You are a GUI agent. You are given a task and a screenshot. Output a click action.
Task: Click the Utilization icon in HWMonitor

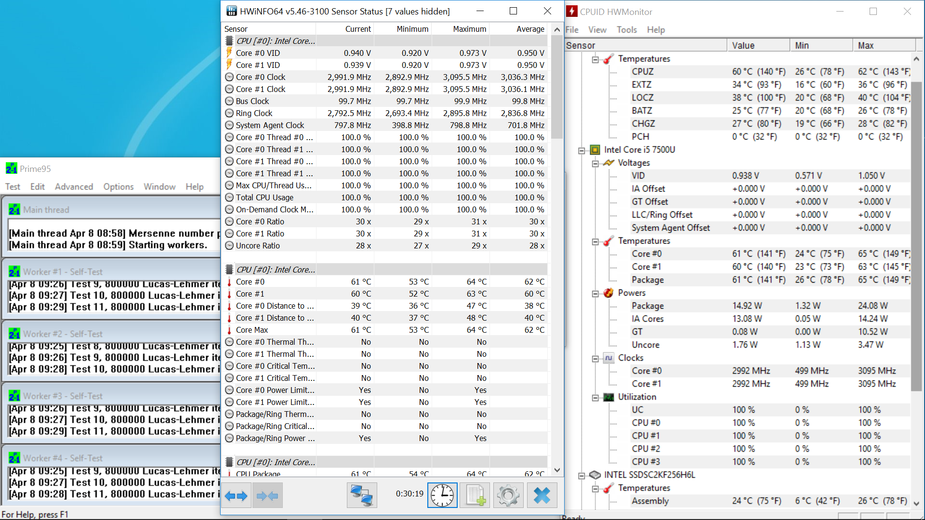pyautogui.click(x=608, y=397)
